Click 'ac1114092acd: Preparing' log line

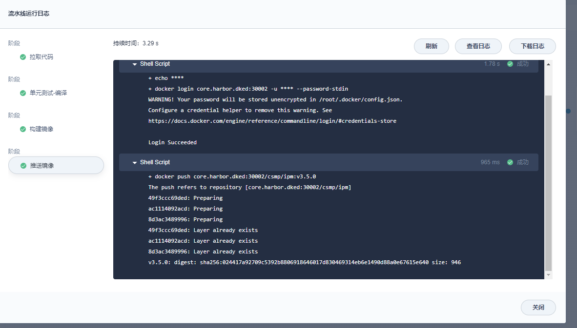click(x=185, y=209)
